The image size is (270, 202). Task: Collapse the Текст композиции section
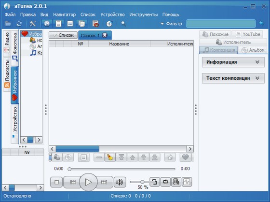233,78
